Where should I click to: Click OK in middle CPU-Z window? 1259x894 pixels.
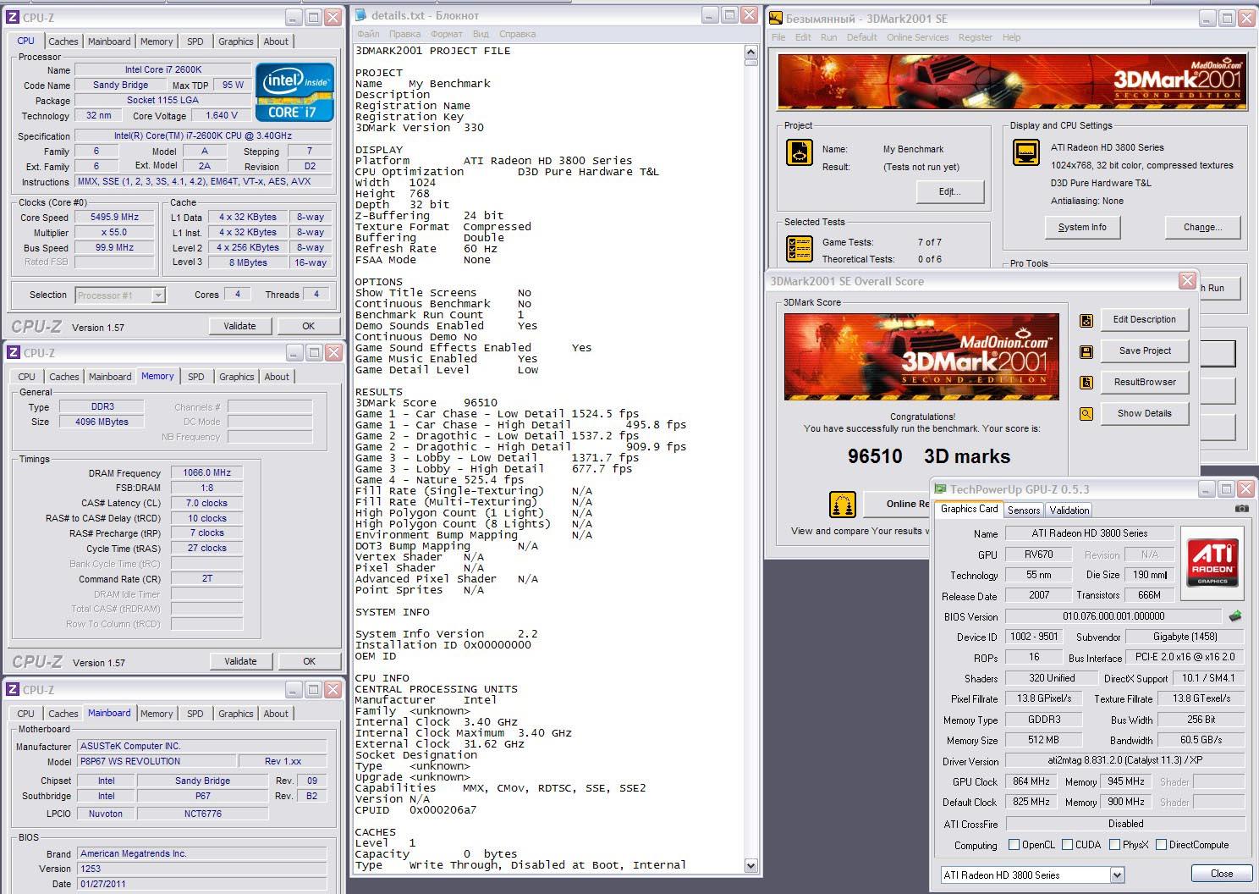click(x=309, y=661)
